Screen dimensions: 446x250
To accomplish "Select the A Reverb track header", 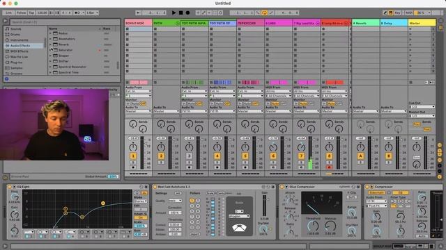I will click(366, 23).
